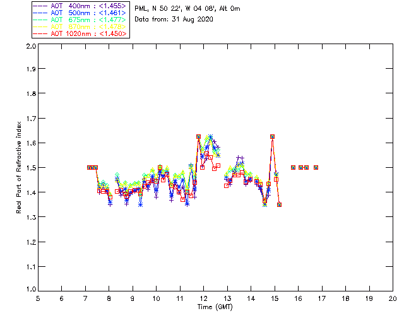
Task: Click the lowest data point just after 15 GMT
Action: coord(279,205)
